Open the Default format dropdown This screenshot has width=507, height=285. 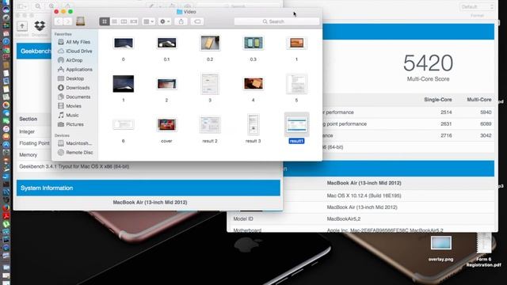[x=477, y=7]
